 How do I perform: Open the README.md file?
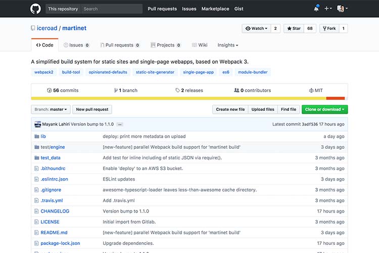pos(54,232)
